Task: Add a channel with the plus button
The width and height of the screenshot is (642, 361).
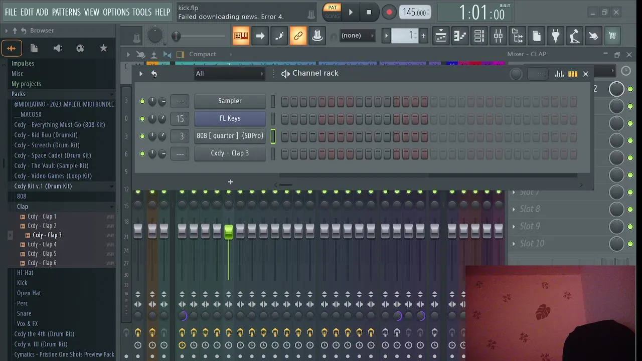Action: [x=230, y=182]
